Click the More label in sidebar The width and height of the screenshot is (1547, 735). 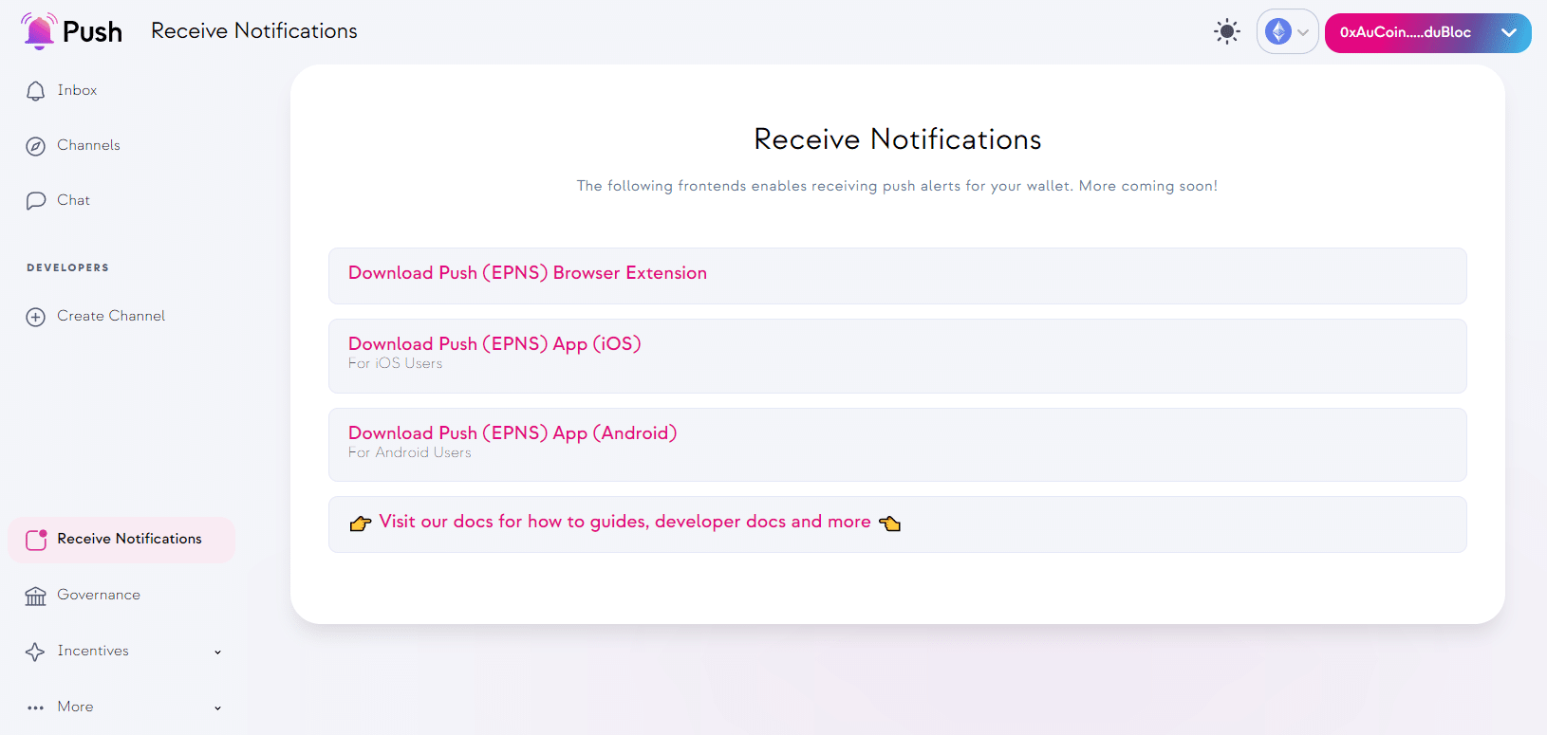tap(75, 707)
